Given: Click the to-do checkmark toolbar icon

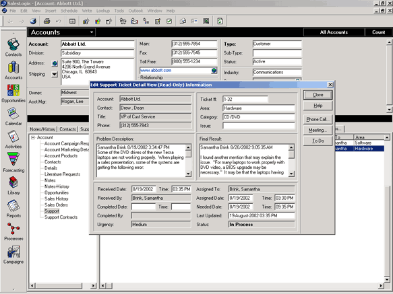Looking at the screenshot, I should (169, 22).
